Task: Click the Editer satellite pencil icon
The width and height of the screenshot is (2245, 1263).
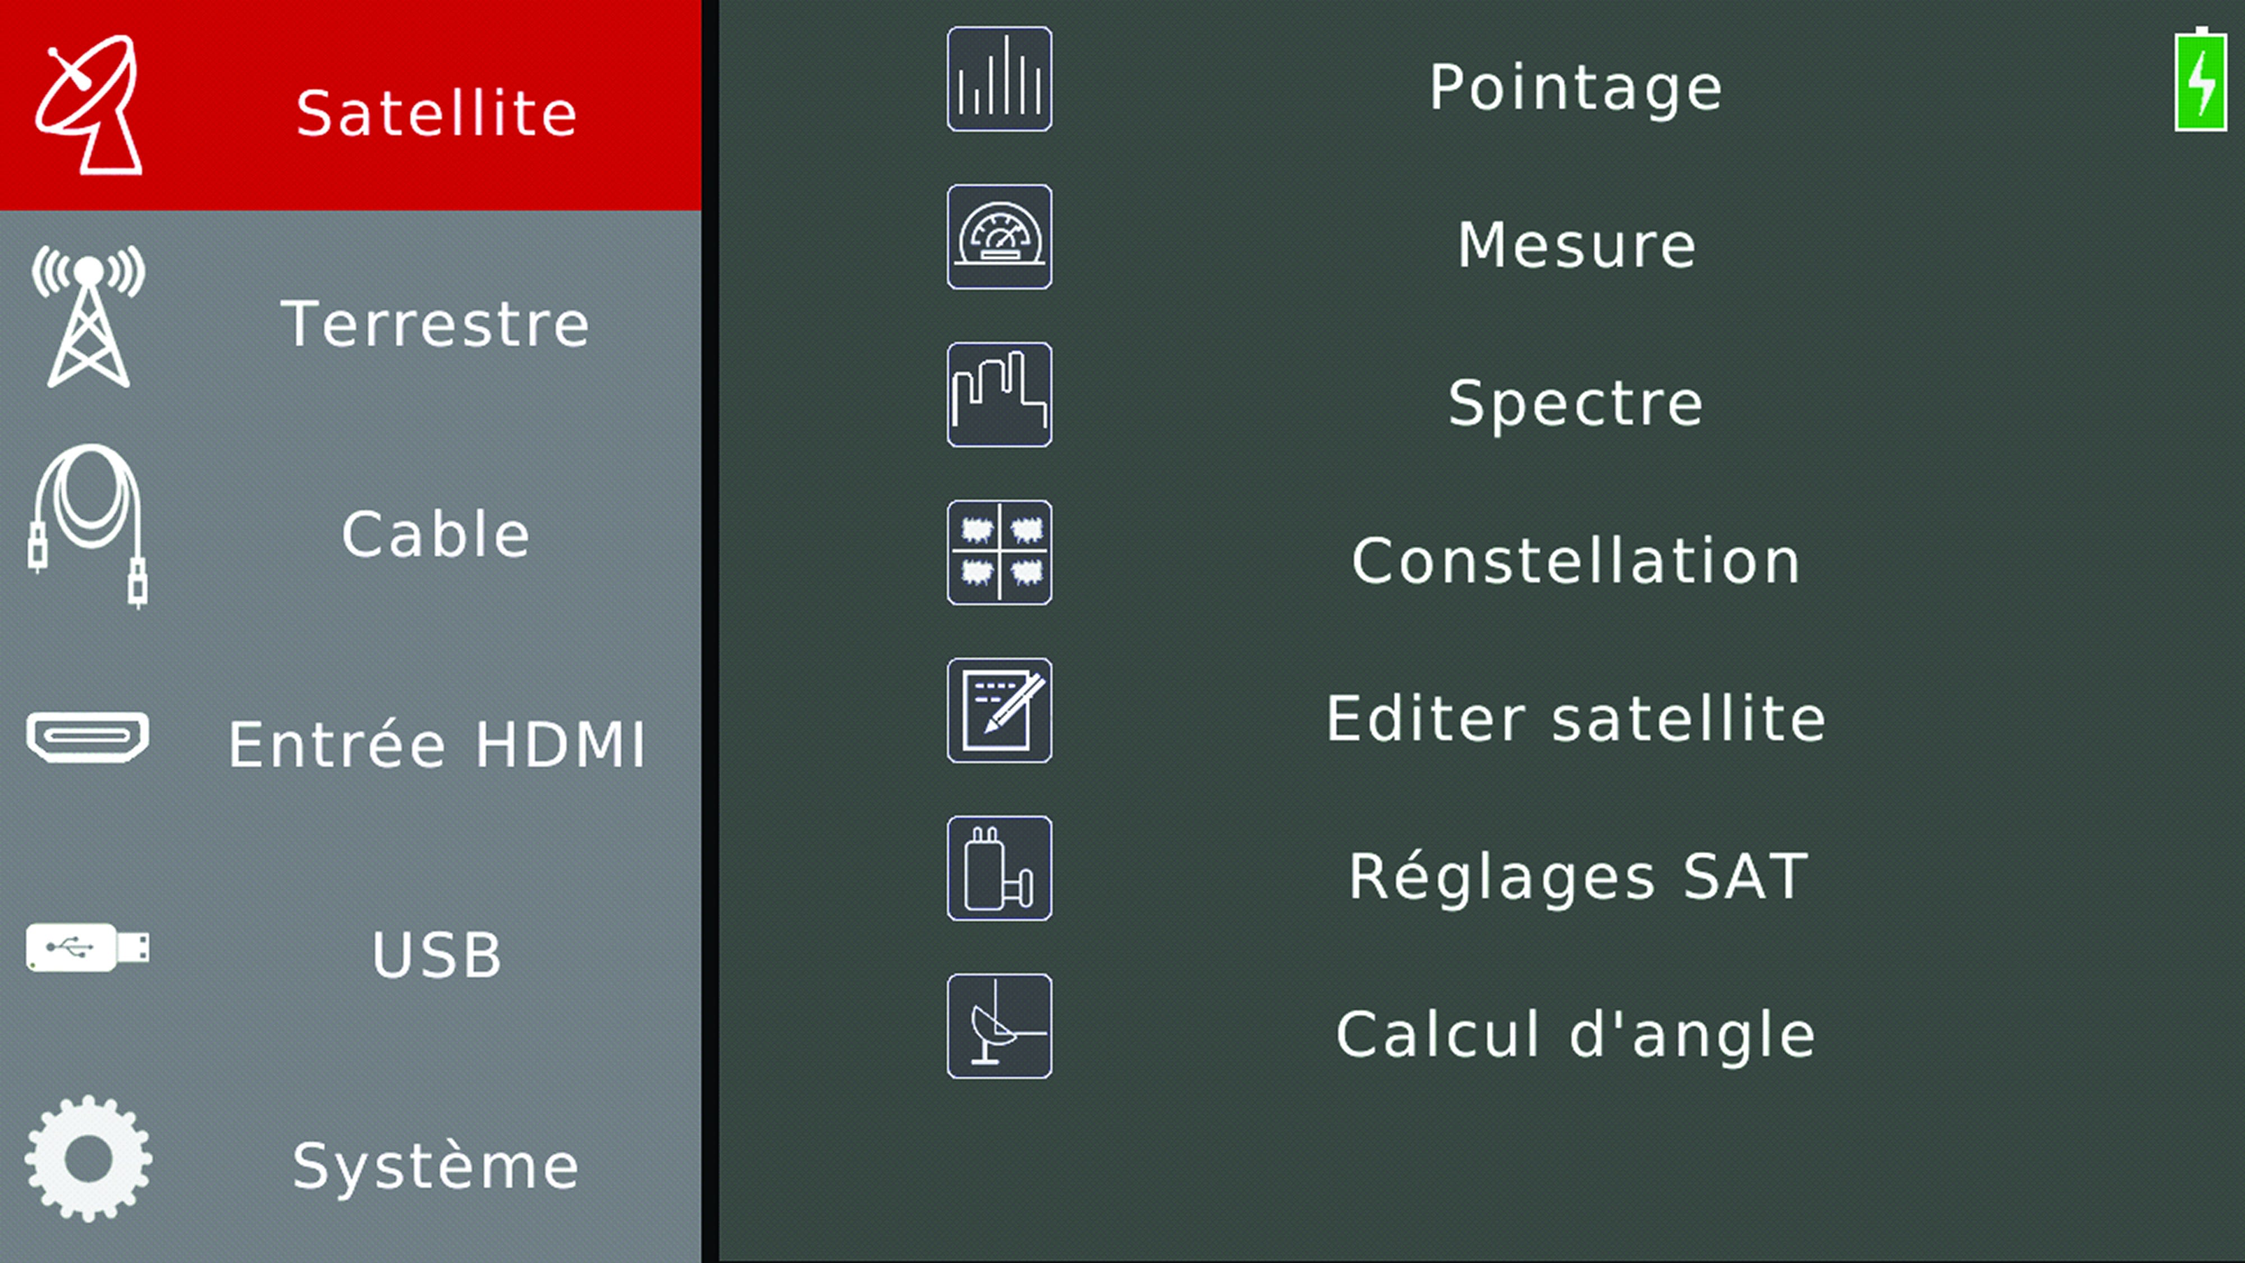Action: click(999, 711)
